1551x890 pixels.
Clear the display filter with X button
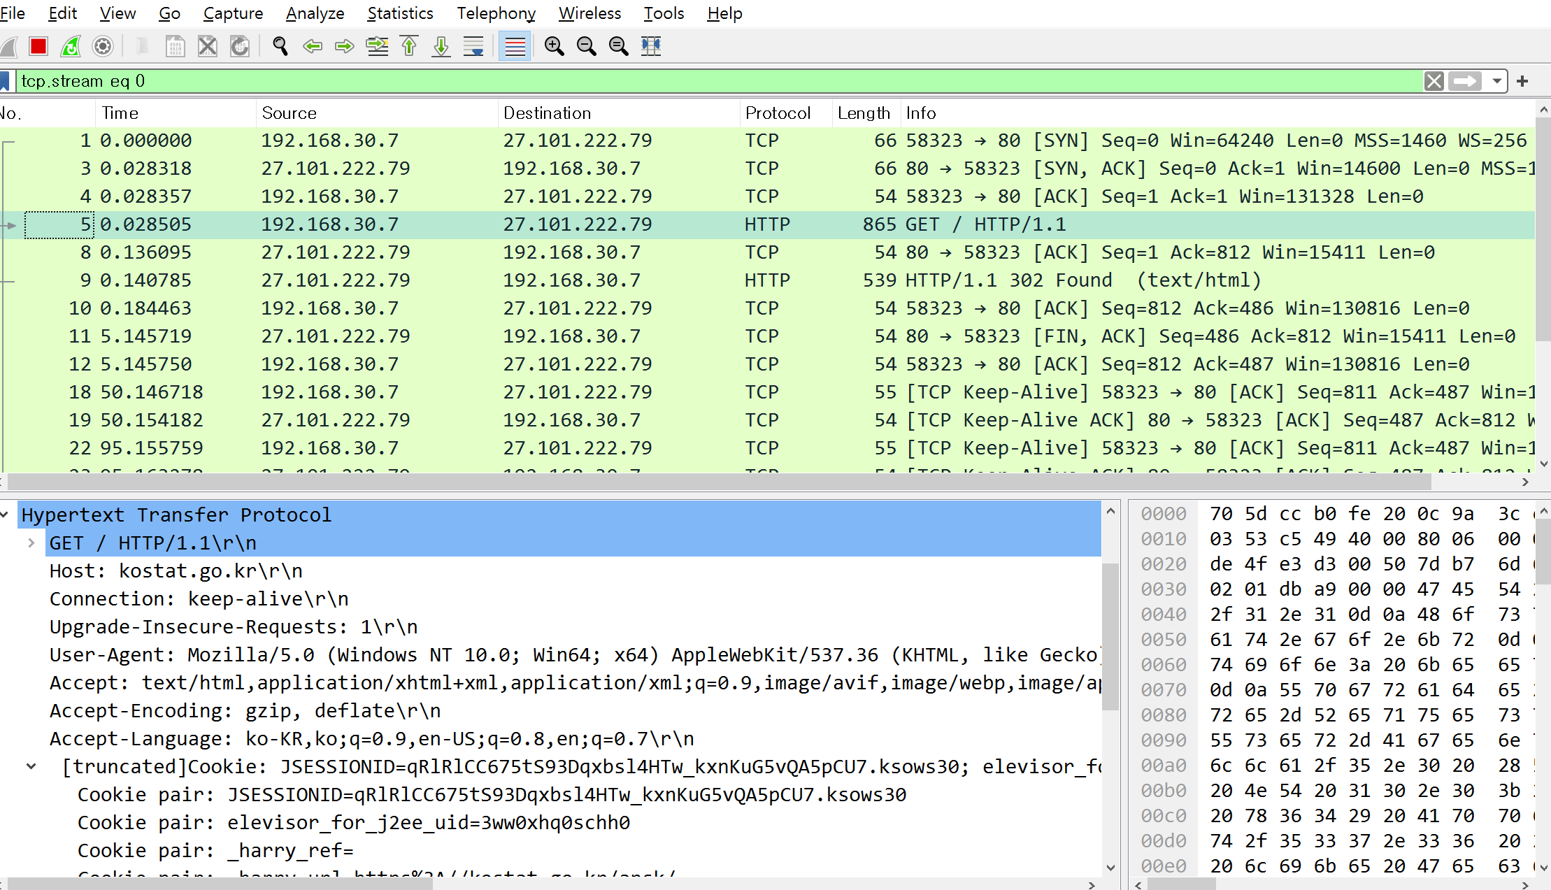point(1434,81)
